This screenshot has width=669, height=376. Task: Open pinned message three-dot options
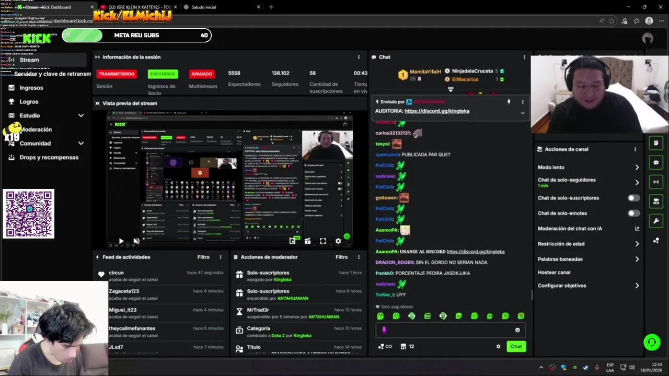click(x=522, y=102)
